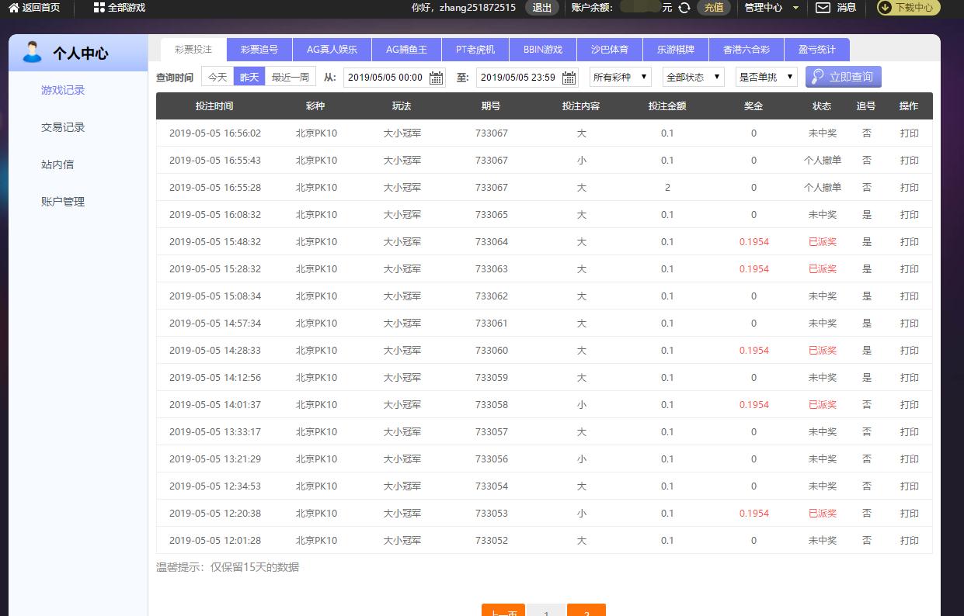964x616 pixels.
Task: Click the personal center avatar icon
Action: click(x=33, y=52)
